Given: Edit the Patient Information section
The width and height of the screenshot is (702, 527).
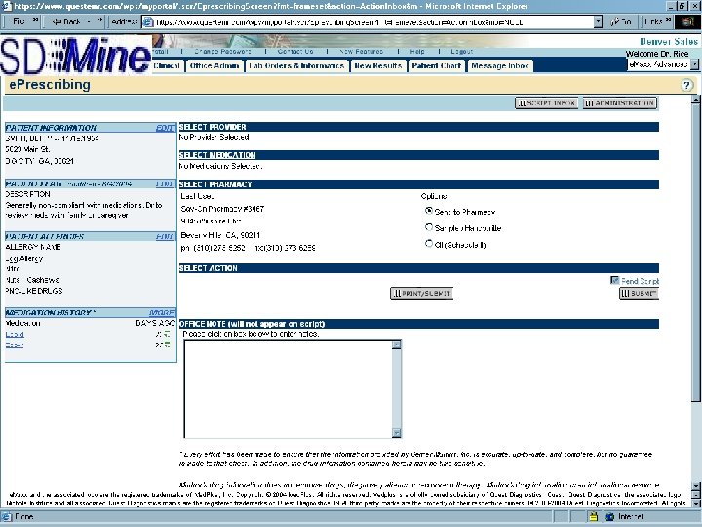Looking at the screenshot, I should tap(165, 128).
